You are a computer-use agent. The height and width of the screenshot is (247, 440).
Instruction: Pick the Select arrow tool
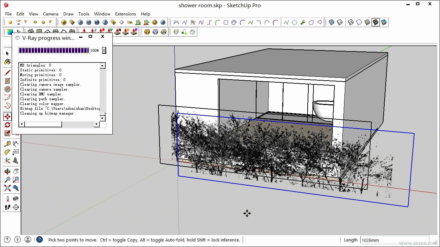(x=7, y=54)
